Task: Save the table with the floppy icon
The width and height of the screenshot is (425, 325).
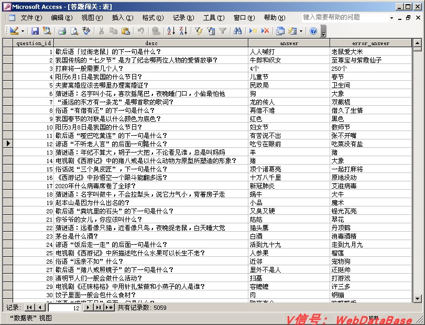Action: (x=35, y=31)
